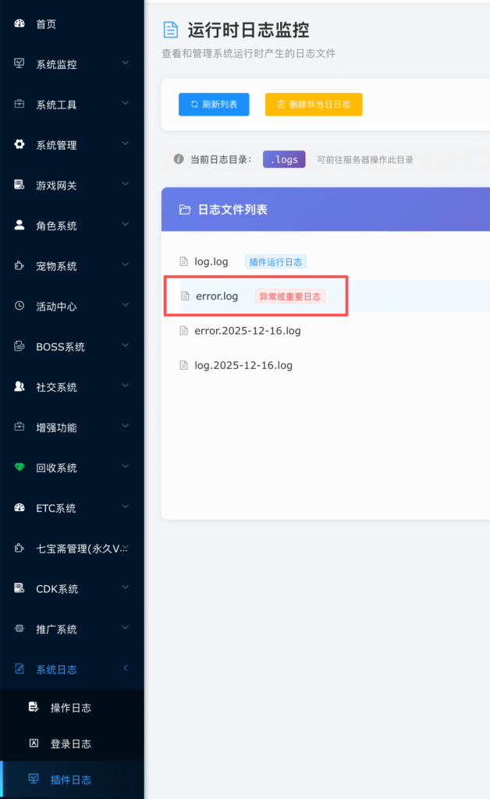Expand the 增强功能 menu chevron
Image resolution: width=490 pixels, height=799 pixels.
pyautogui.click(x=126, y=426)
